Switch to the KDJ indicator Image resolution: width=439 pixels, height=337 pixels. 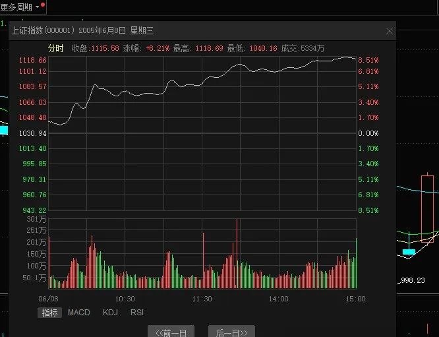[x=110, y=313]
